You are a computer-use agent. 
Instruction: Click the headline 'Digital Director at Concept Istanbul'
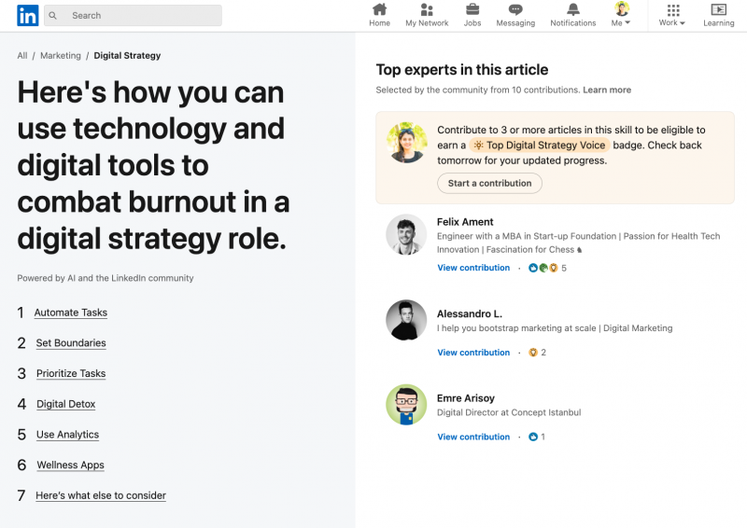[509, 412]
